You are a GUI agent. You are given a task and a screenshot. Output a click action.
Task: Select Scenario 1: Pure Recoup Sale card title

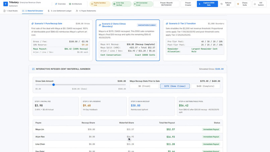coord(48,23)
